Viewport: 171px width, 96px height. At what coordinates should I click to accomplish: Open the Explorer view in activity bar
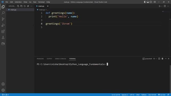3,7
